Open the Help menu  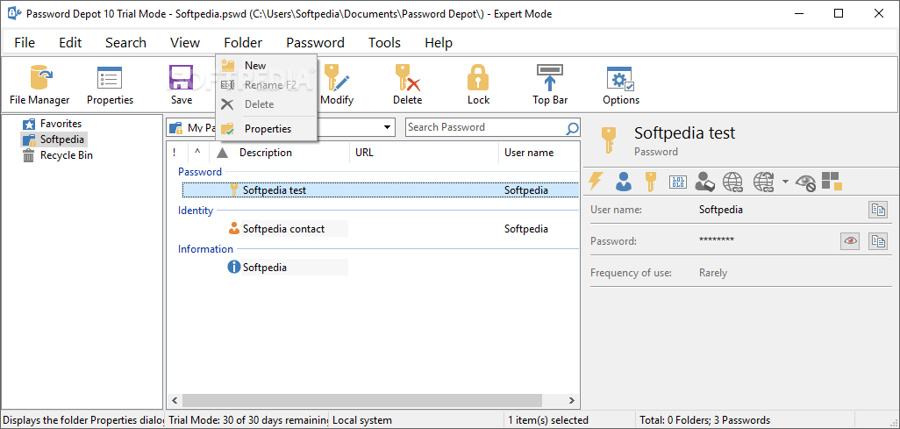439,42
